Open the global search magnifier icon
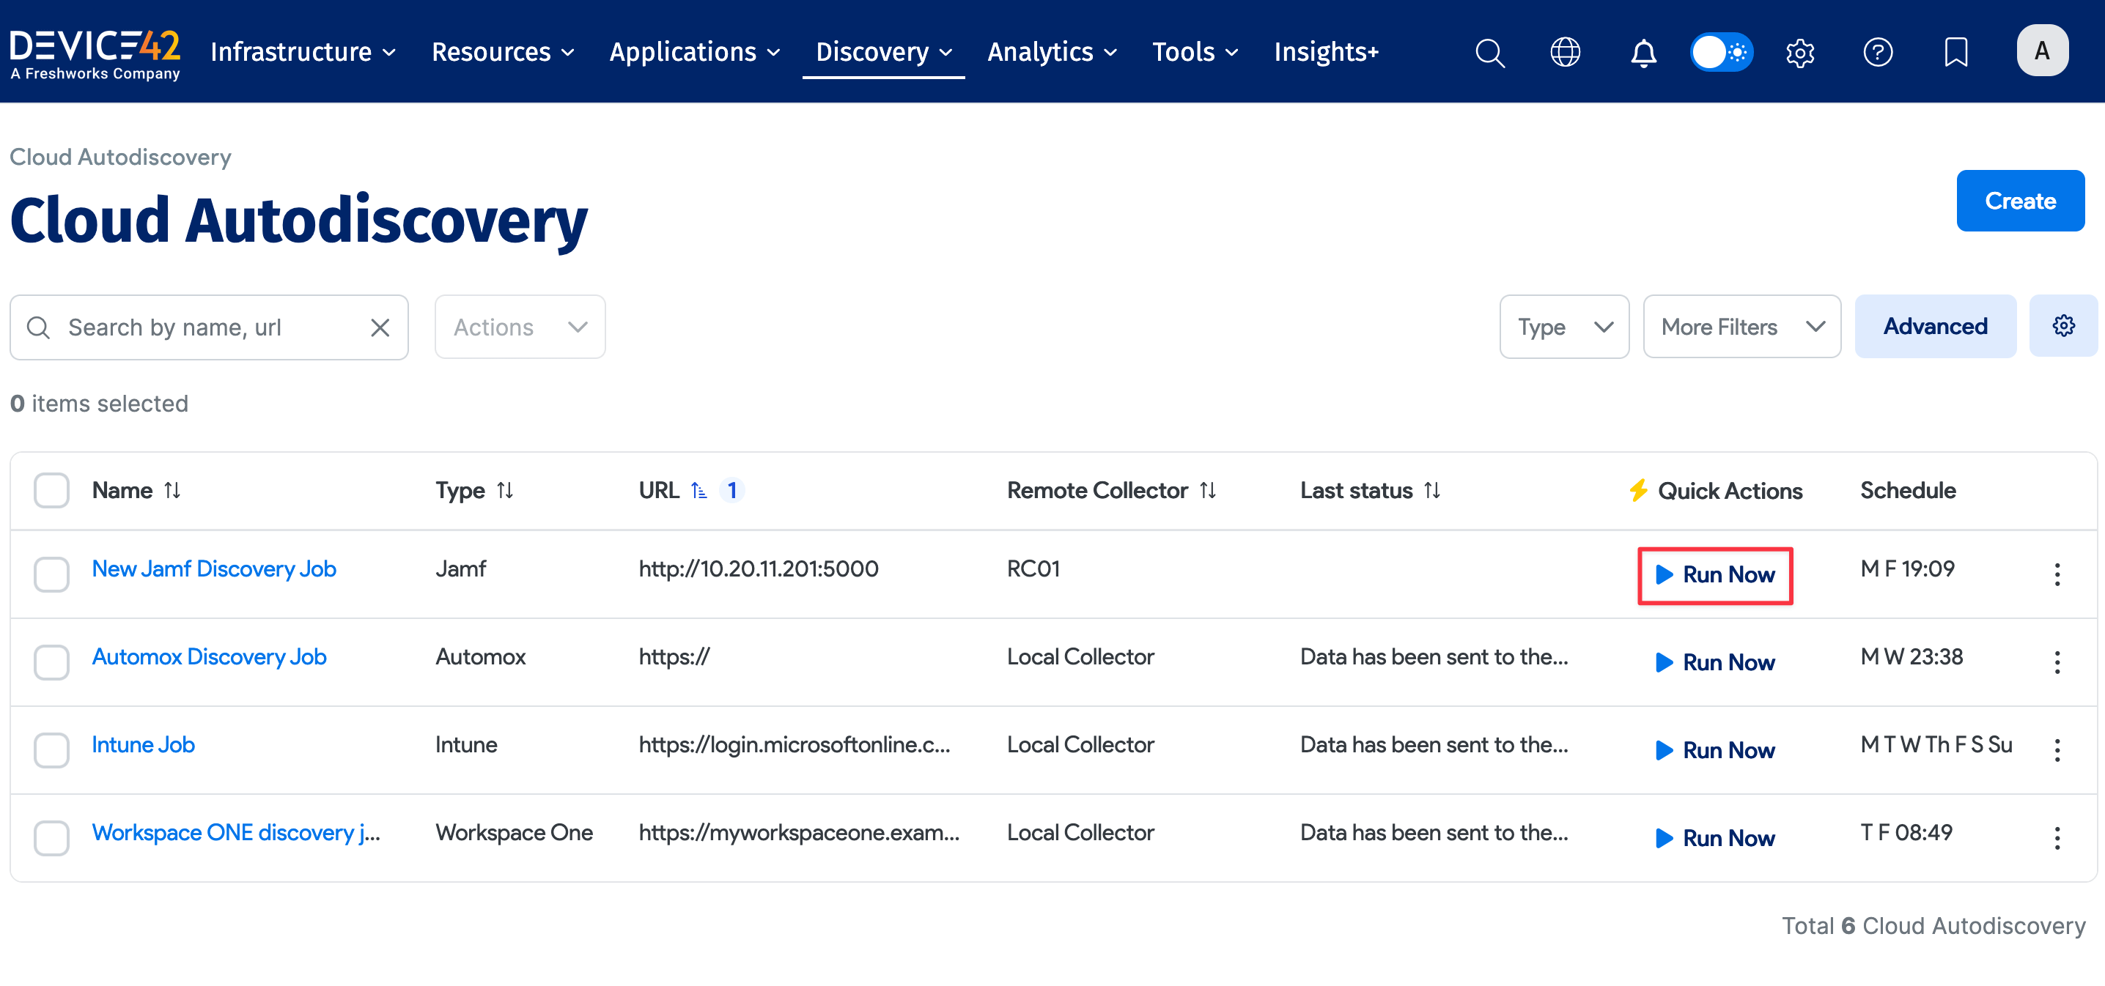The image size is (2105, 986). (x=1489, y=52)
